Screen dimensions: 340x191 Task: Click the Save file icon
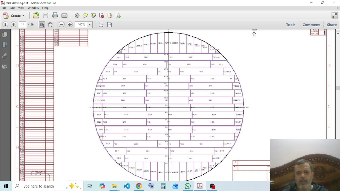pyautogui.click(x=45, y=16)
